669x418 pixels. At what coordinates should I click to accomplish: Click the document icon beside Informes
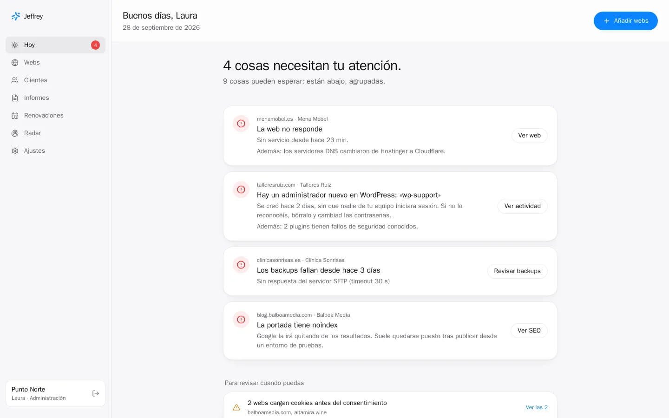click(x=15, y=98)
